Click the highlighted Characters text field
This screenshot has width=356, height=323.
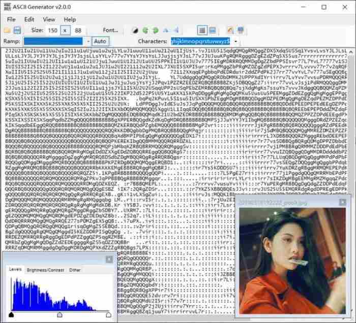(200, 42)
